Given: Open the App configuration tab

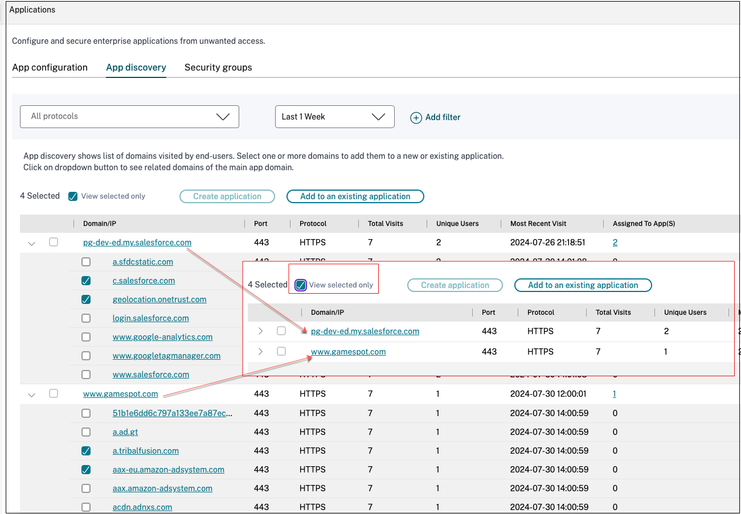Looking at the screenshot, I should 50,67.
